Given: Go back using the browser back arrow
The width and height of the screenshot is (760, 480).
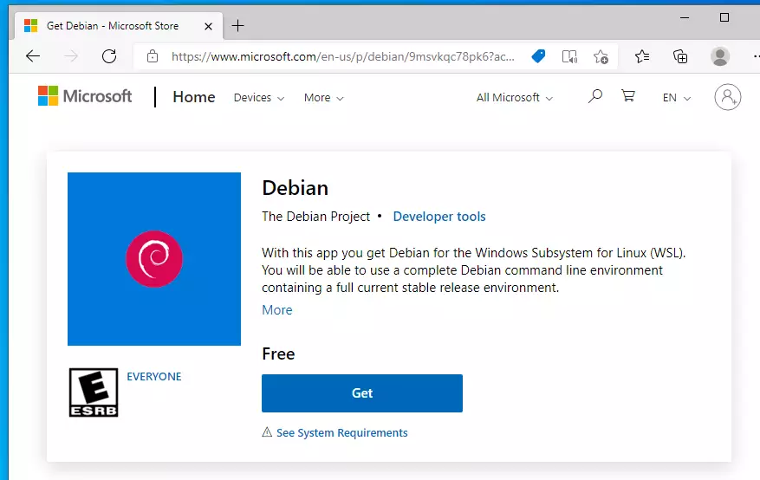Looking at the screenshot, I should click(33, 56).
